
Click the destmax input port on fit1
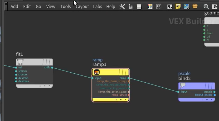(x=16, y=81)
